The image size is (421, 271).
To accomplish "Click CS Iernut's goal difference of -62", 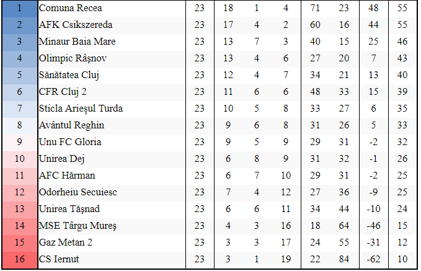I will (x=374, y=259).
